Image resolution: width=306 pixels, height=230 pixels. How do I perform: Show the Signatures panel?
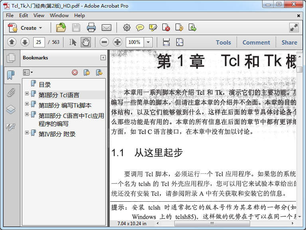click(x=11, y=127)
